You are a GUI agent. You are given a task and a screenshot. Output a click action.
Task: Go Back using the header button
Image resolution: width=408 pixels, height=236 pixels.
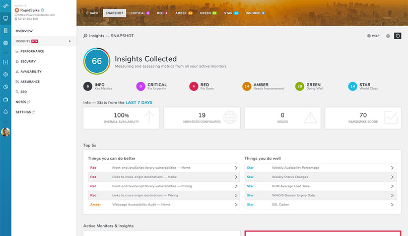(92, 13)
